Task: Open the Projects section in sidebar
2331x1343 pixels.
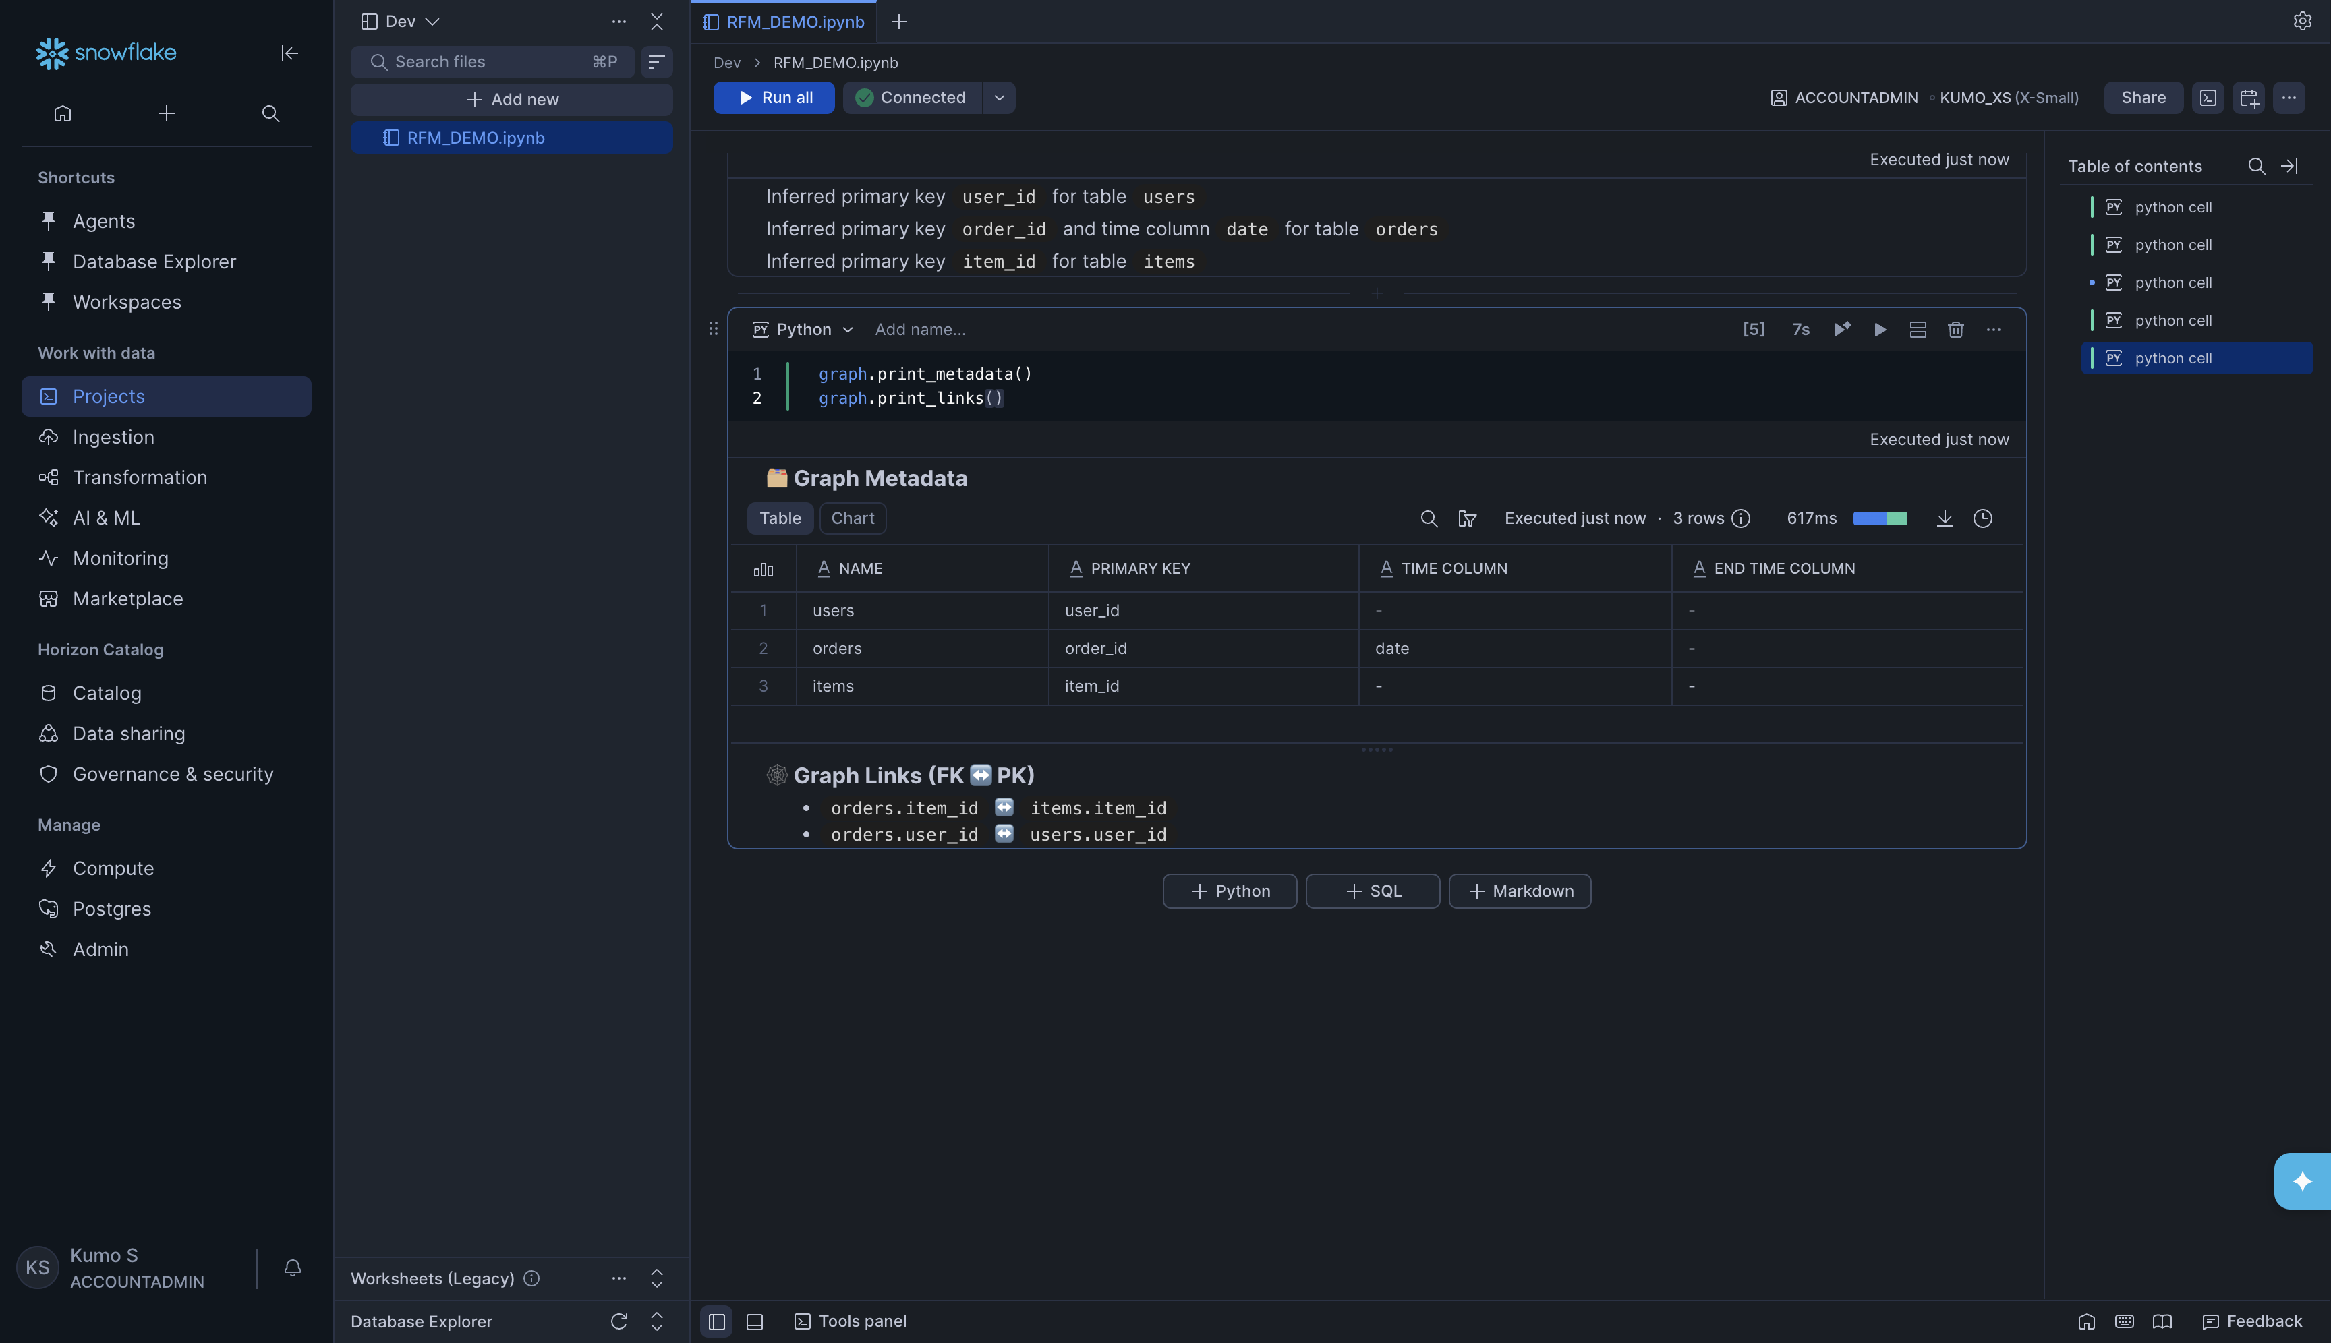Action: [108, 396]
